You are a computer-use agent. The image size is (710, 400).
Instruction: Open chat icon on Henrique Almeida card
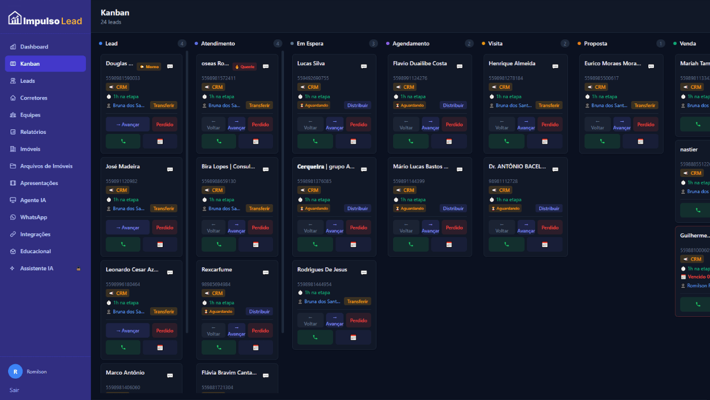(x=555, y=66)
